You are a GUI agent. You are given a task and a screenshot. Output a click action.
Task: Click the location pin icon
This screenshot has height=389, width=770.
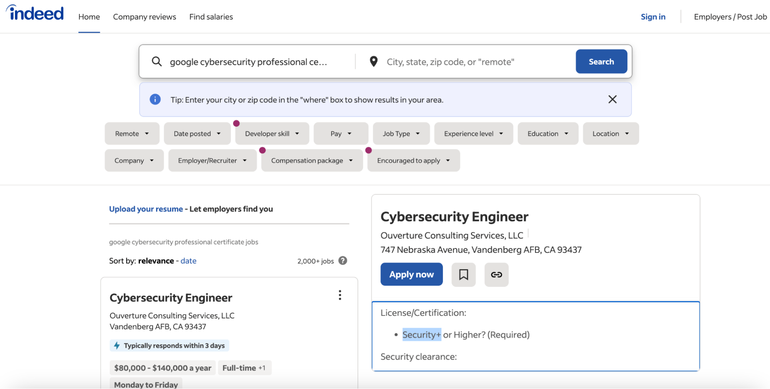[373, 61]
